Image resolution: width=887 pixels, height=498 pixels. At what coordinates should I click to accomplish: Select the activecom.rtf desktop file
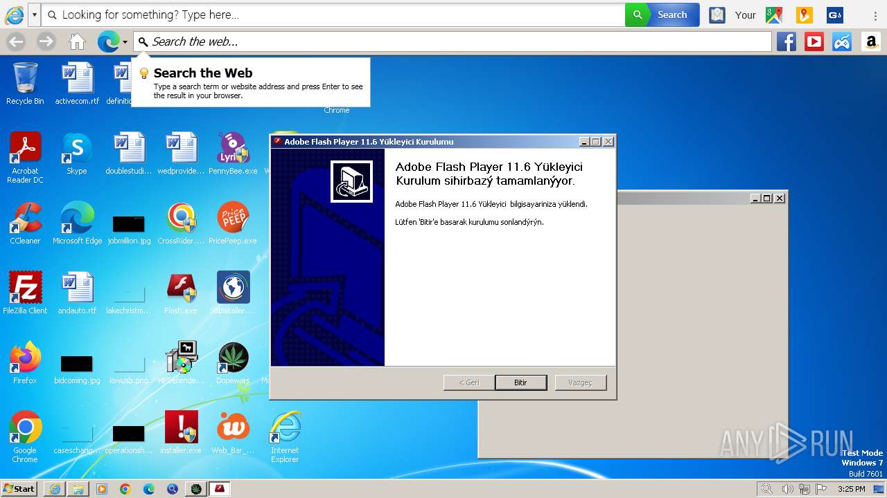click(x=77, y=83)
